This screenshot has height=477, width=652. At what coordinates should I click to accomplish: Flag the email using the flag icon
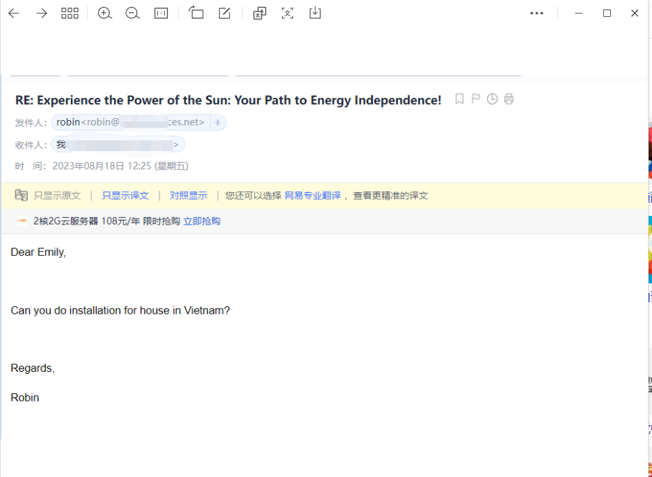[476, 99]
